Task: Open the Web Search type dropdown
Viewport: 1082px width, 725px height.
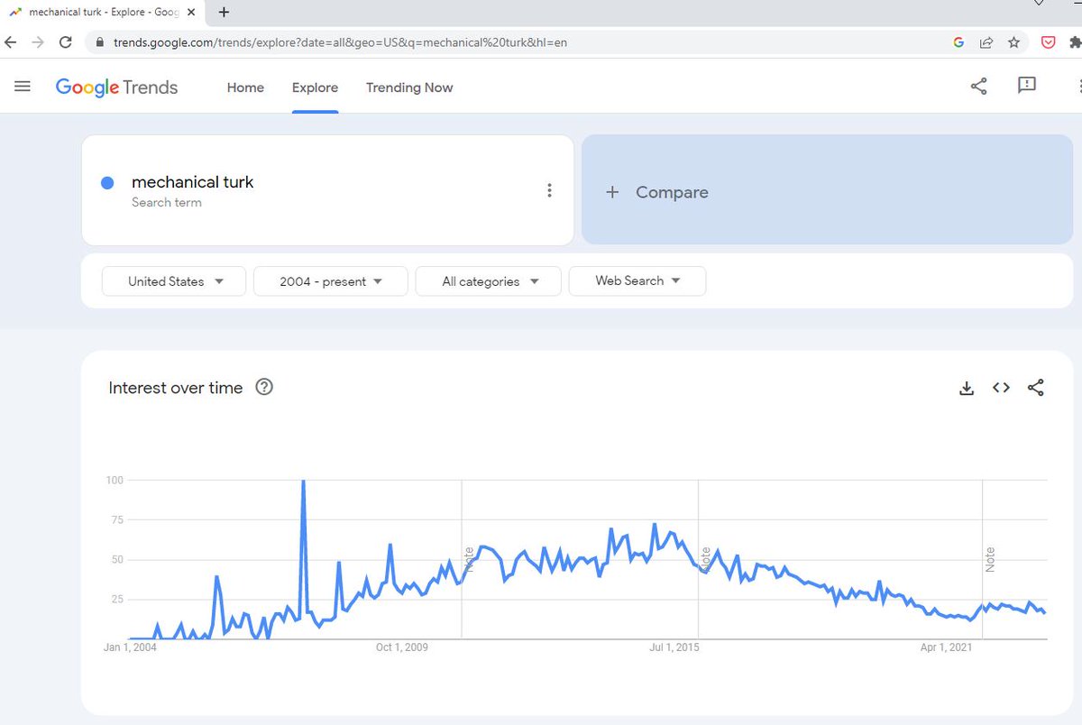Action: pyautogui.click(x=637, y=281)
